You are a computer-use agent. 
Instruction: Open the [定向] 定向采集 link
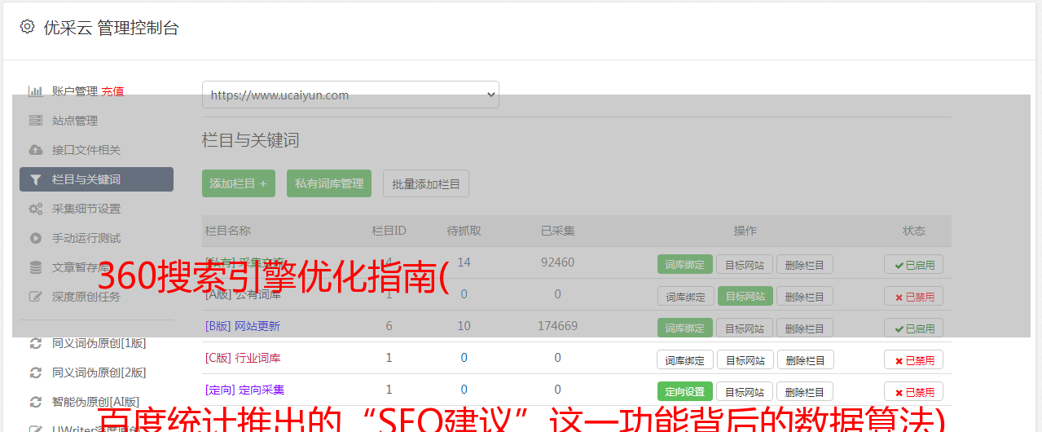click(245, 390)
